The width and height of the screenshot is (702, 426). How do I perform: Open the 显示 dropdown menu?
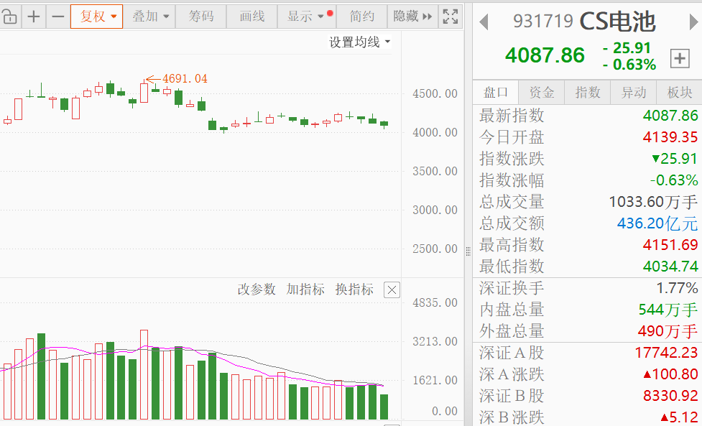[307, 17]
